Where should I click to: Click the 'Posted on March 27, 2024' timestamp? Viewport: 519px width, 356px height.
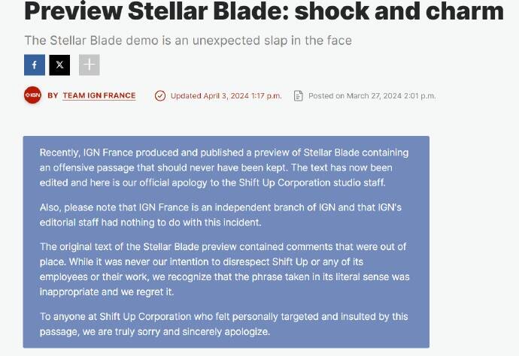pyautogui.click(x=372, y=95)
